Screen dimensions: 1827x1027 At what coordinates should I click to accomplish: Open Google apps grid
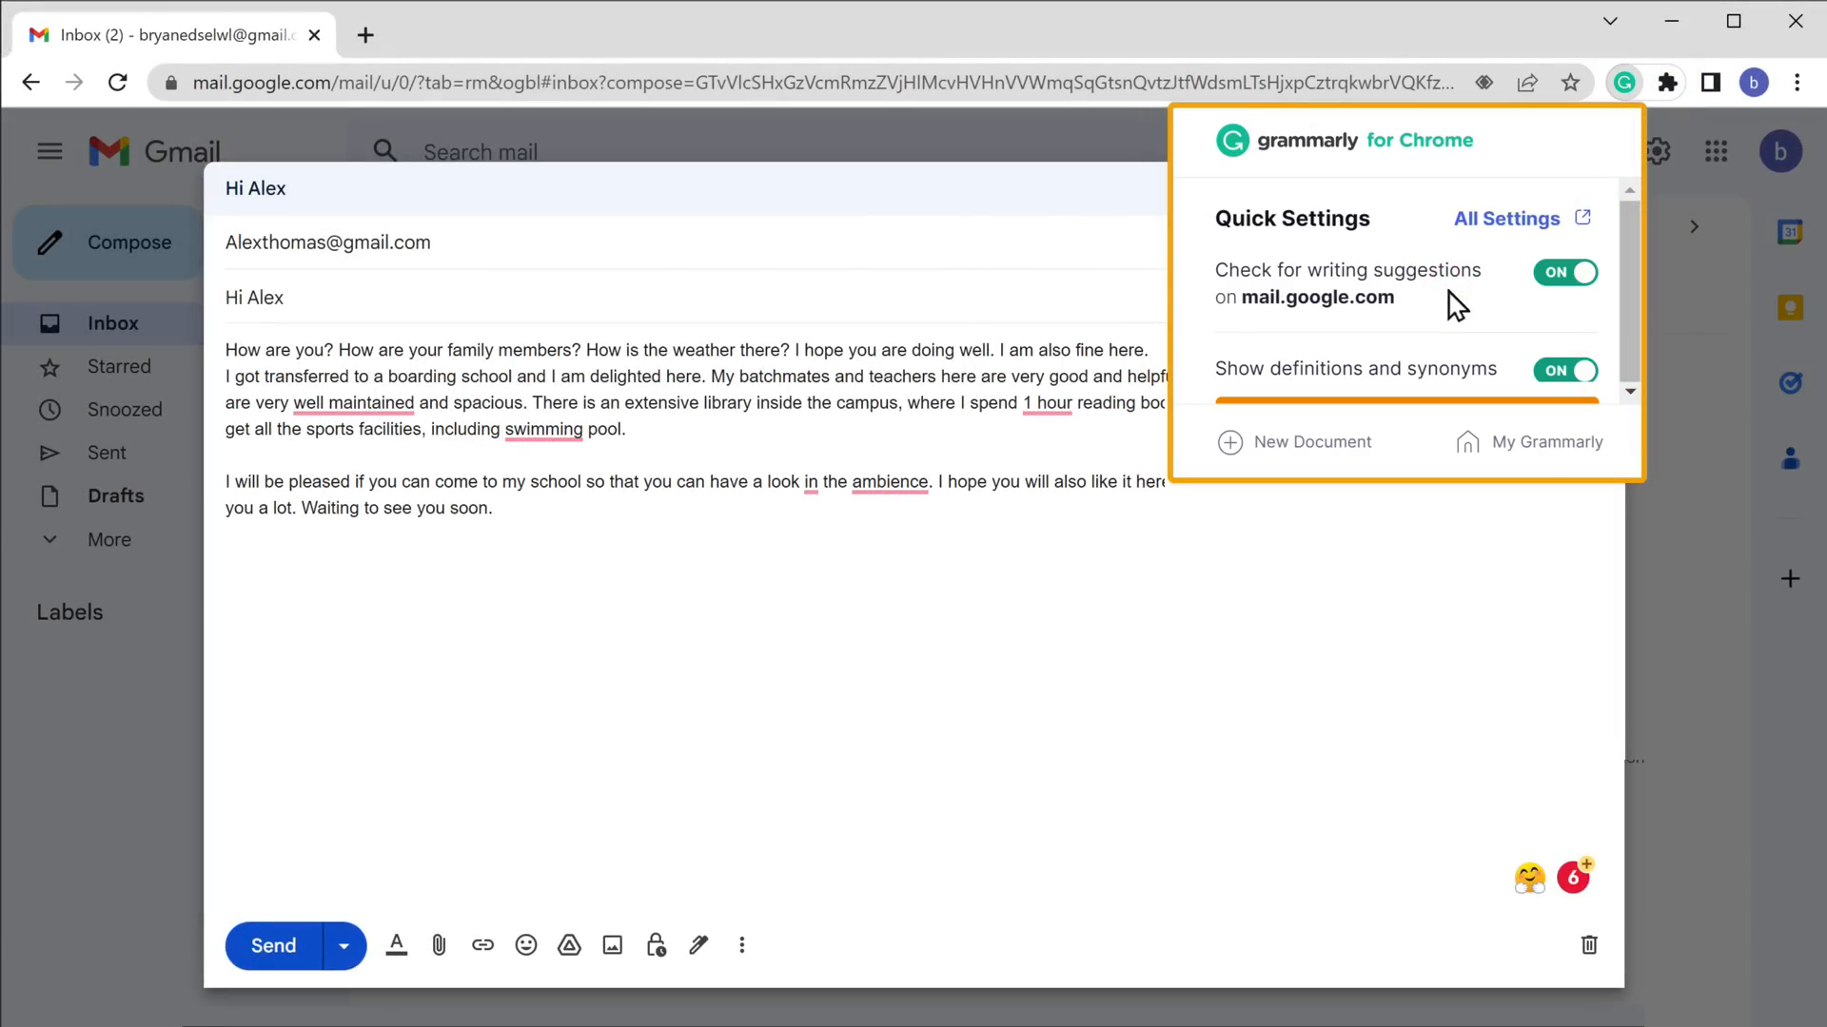click(1717, 151)
